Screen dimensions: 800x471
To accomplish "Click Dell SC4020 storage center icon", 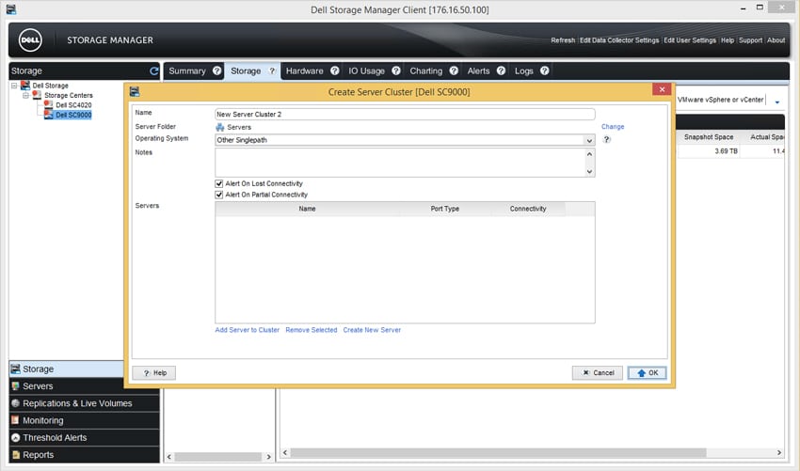I will pyautogui.click(x=48, y=104).
